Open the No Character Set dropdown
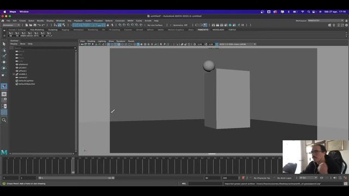 [x=262, y=178]
